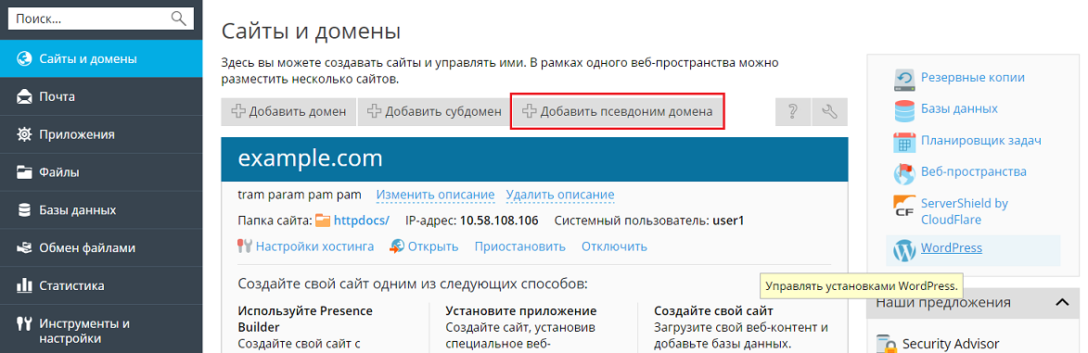Select Базы данных in sidebar

point(101,210)
